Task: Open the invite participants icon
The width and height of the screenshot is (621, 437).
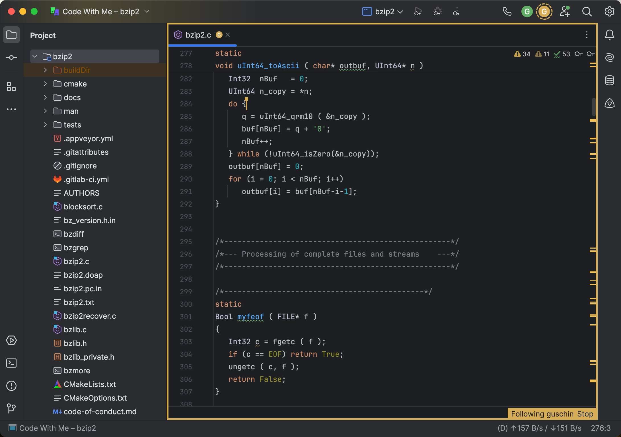Action: coord(565,12)
